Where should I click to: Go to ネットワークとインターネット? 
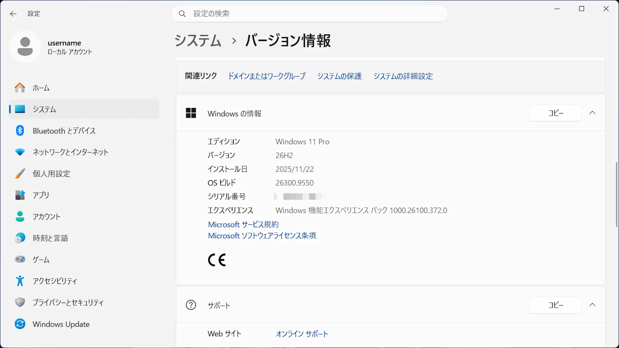[x=84, y=152]
